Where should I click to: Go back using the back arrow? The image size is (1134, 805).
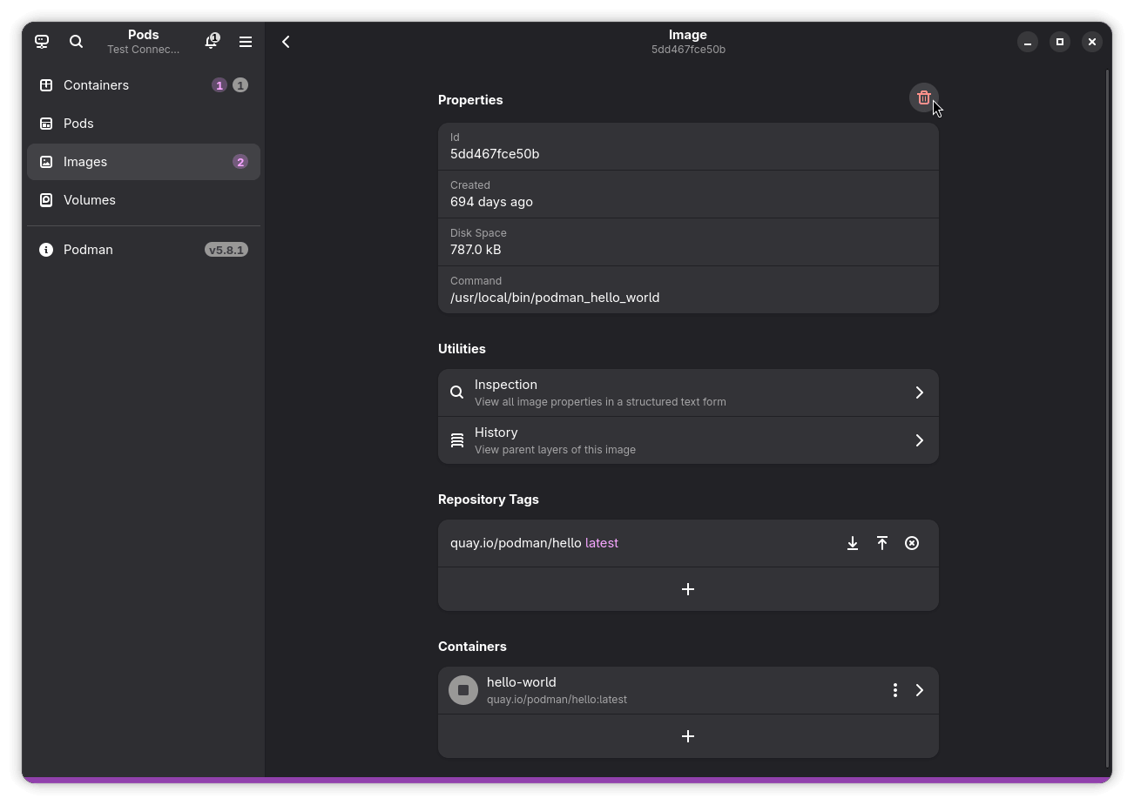tap(286, 42)
